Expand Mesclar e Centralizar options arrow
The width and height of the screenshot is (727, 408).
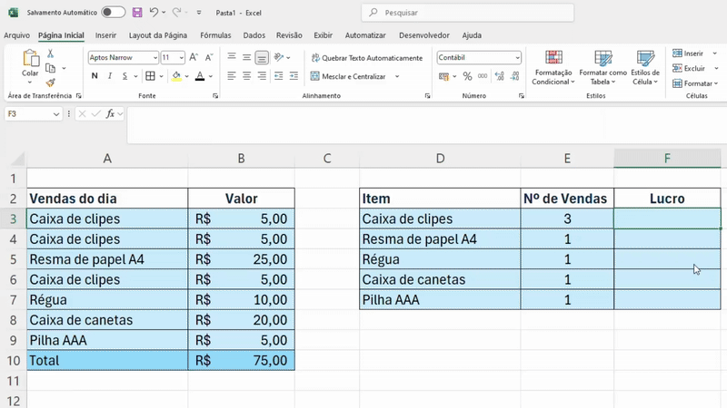coord(397,76)
